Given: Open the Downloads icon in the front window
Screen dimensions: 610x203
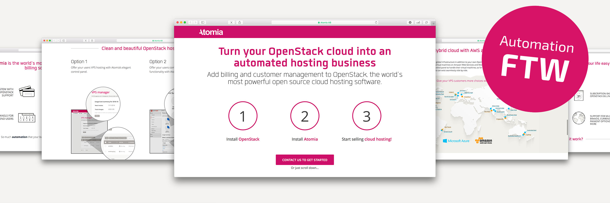Looking at the screenshot, I should [x=410, y=23].
